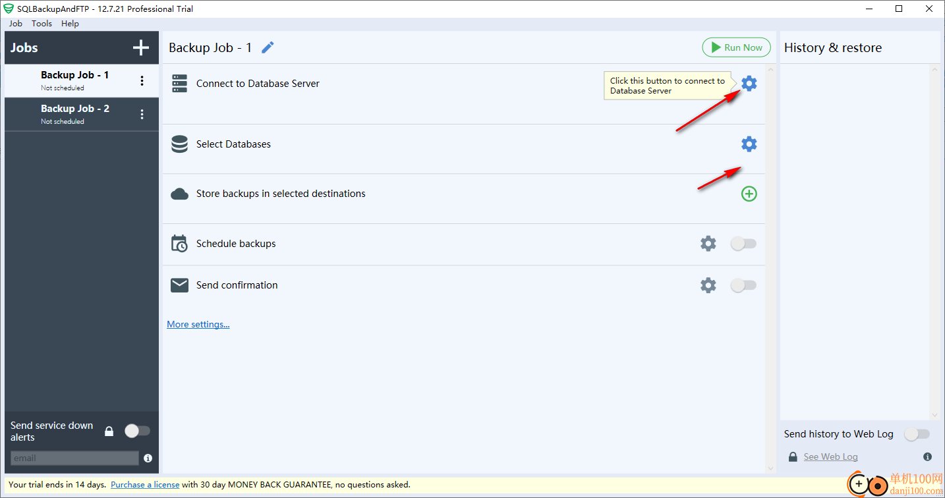Open the More settings link
945x498 pixels.
coord(198,324)
